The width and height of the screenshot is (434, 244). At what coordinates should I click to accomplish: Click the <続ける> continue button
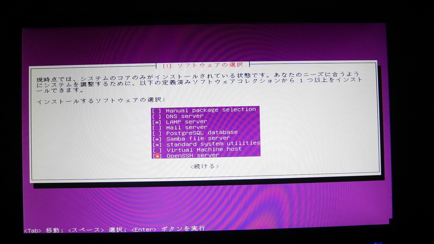(204, 166)
